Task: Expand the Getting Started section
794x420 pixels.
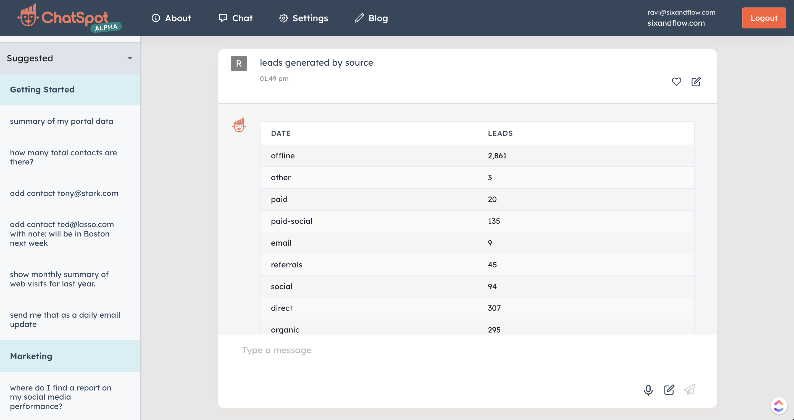Action: [42, 89]
